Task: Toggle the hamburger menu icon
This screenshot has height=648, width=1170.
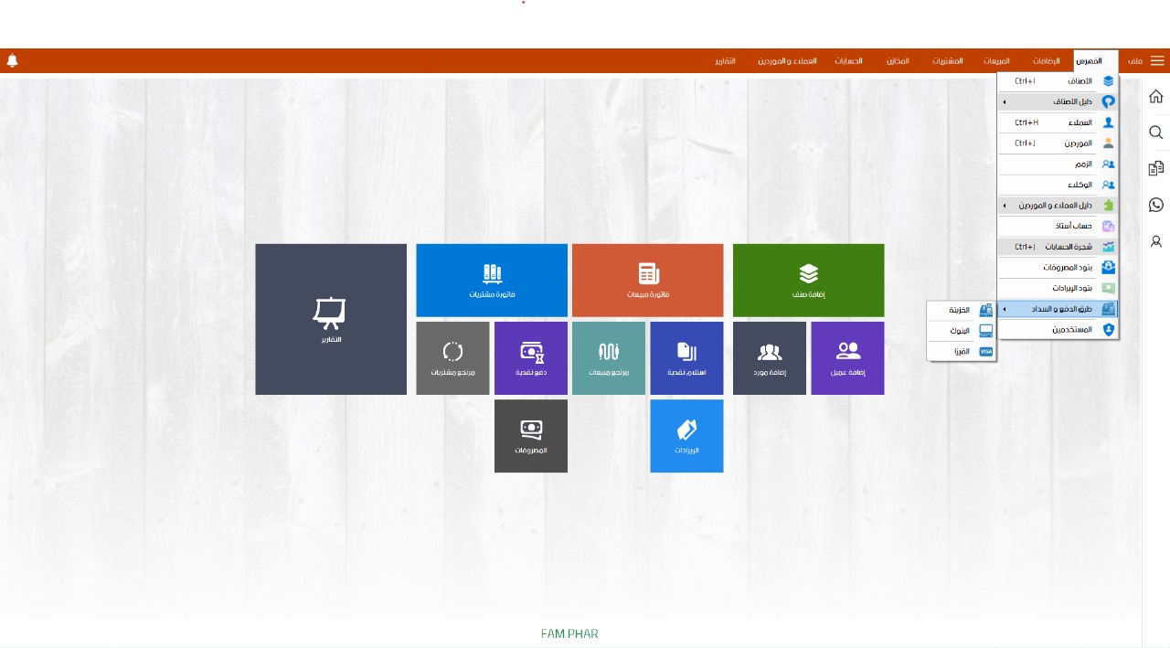Action: click(x=1157, y=61)
